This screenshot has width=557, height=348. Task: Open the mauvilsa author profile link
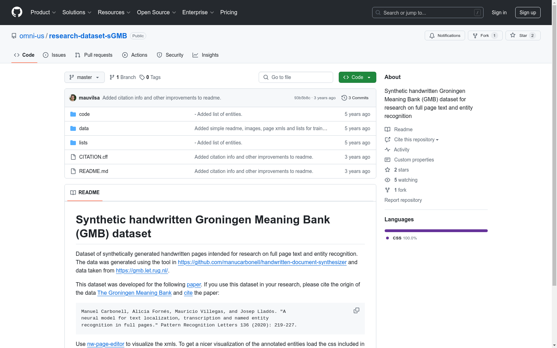click(x=89, y=98)
